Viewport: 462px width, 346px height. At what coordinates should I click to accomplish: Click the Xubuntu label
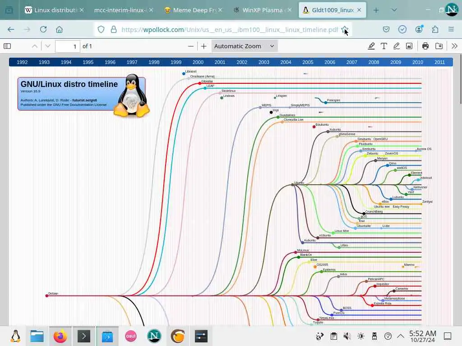click(335, 129)
